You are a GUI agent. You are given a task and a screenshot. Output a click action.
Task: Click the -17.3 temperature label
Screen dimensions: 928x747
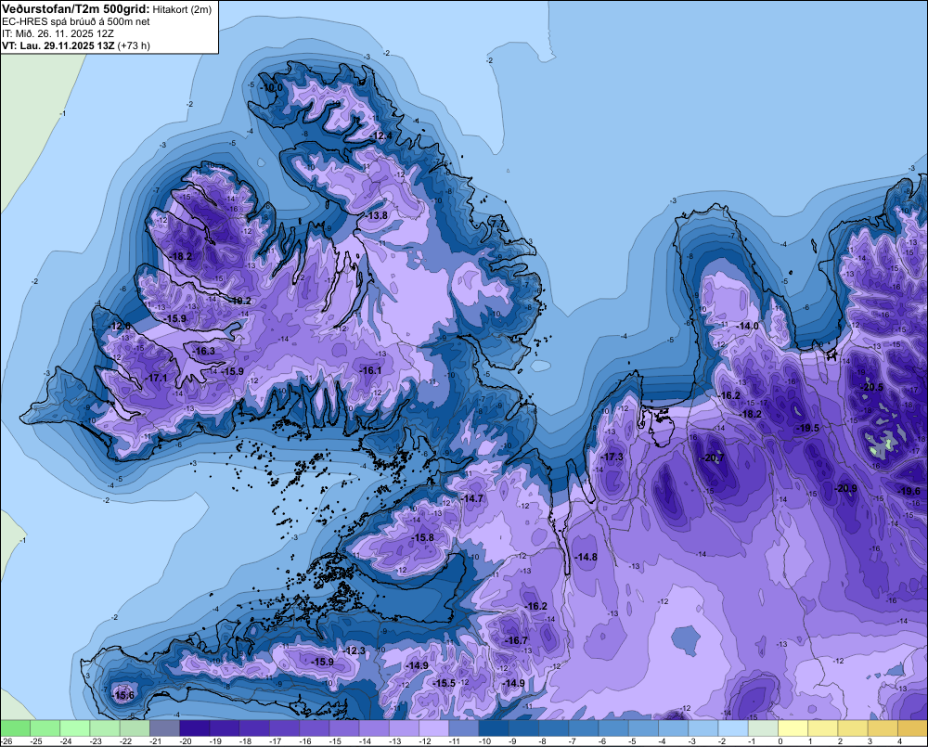(x=612, y=457)
